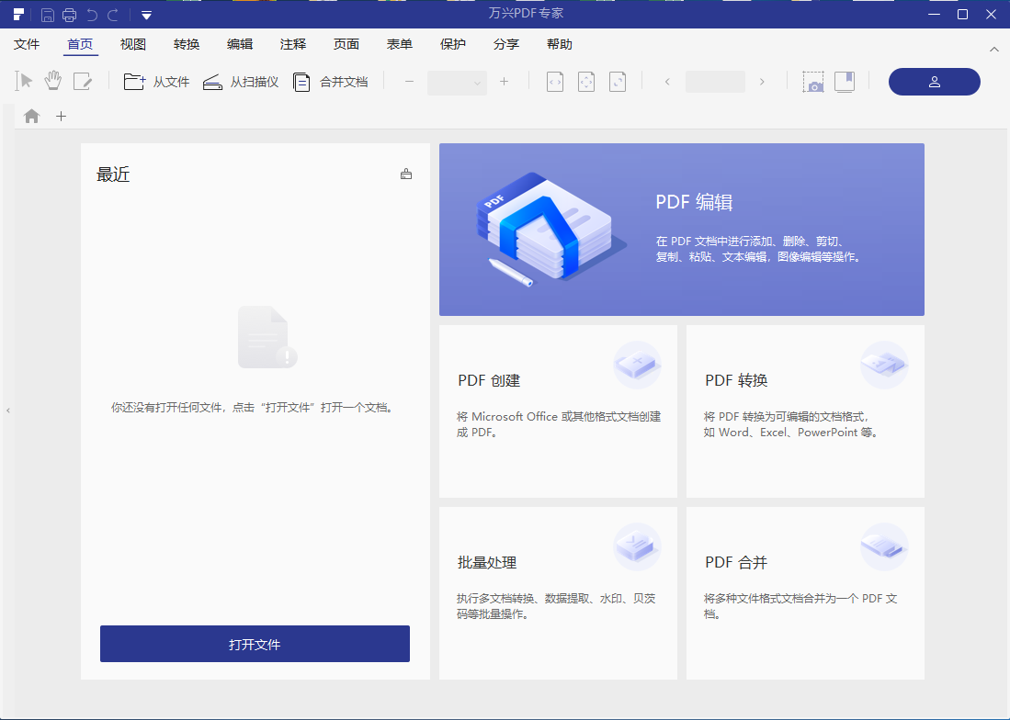Decrease zoom with the minus control
1010x720 pixels.
[409, 82]
